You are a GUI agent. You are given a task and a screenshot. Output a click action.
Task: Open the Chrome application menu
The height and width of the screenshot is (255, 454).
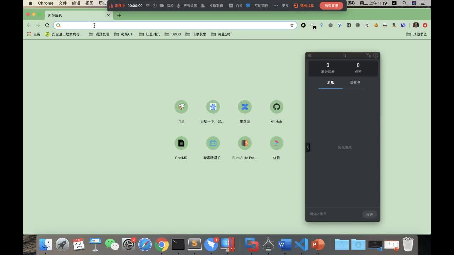(46, 3)
